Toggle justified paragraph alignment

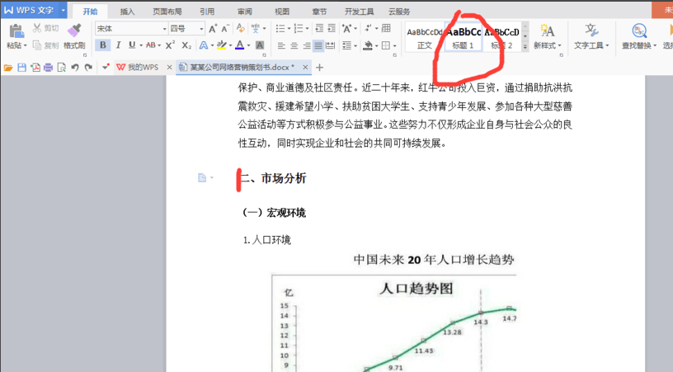click(x=319, y=45)
